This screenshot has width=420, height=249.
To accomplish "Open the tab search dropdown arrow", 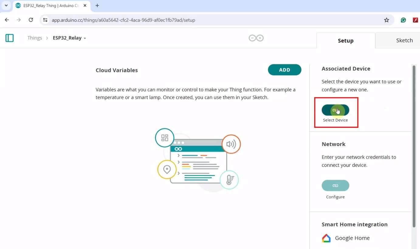I will [x=6, y=5].
